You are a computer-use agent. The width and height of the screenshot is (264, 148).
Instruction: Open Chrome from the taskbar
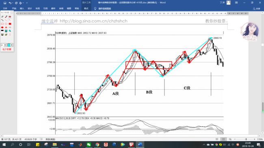(97, 144)
